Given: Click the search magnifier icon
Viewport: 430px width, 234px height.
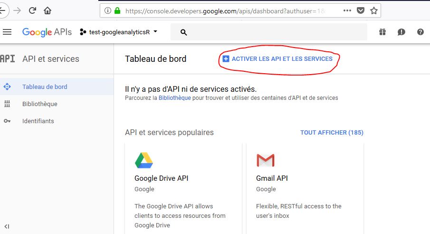Looking at the screenshot, I should (x=184, y=32).
